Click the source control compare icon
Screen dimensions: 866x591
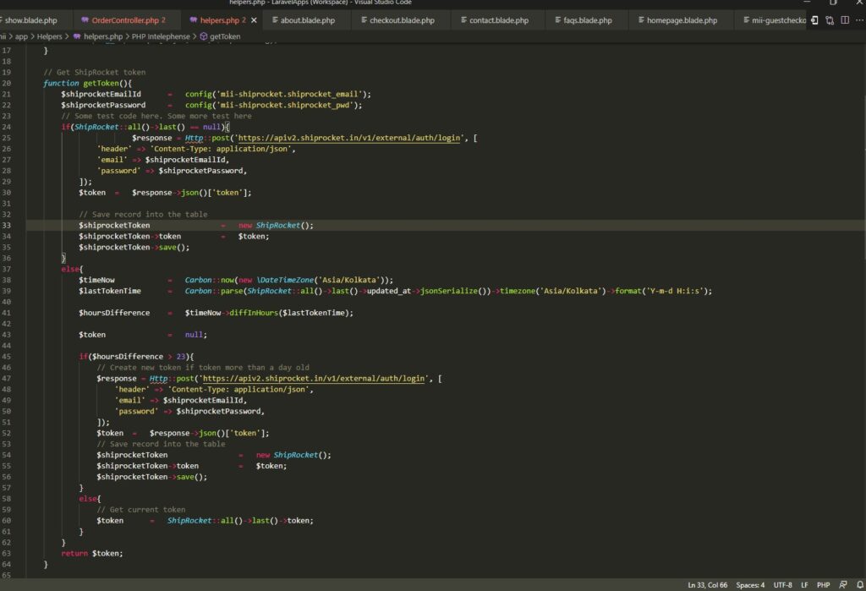(828, 20)
